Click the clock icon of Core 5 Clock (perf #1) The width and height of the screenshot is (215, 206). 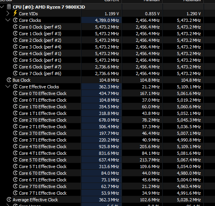15,60
